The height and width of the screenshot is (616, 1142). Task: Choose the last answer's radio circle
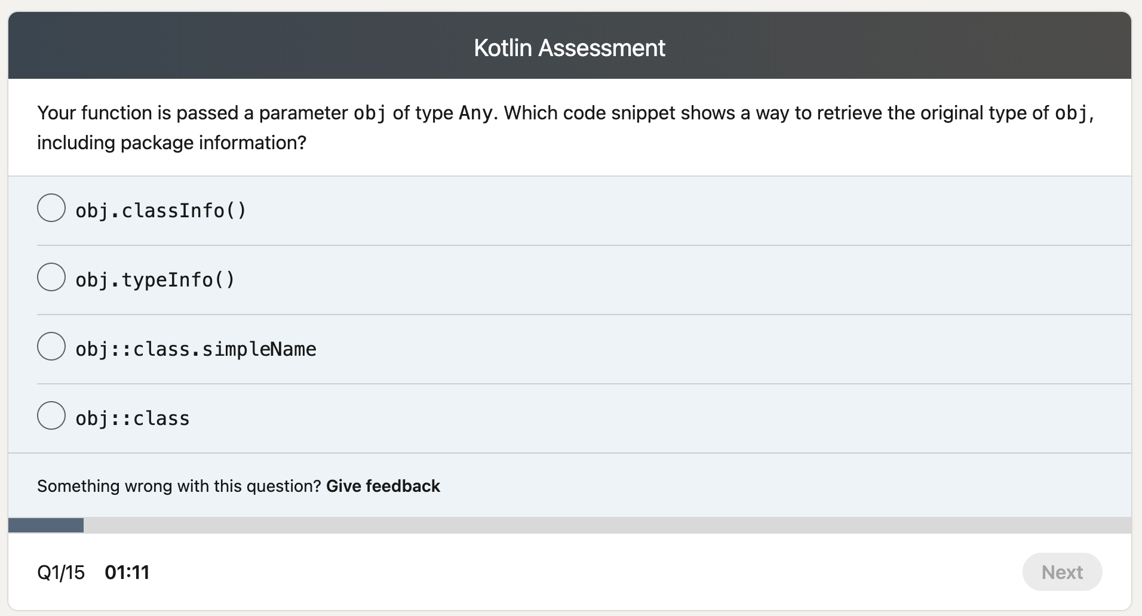(x=51, y=416)
